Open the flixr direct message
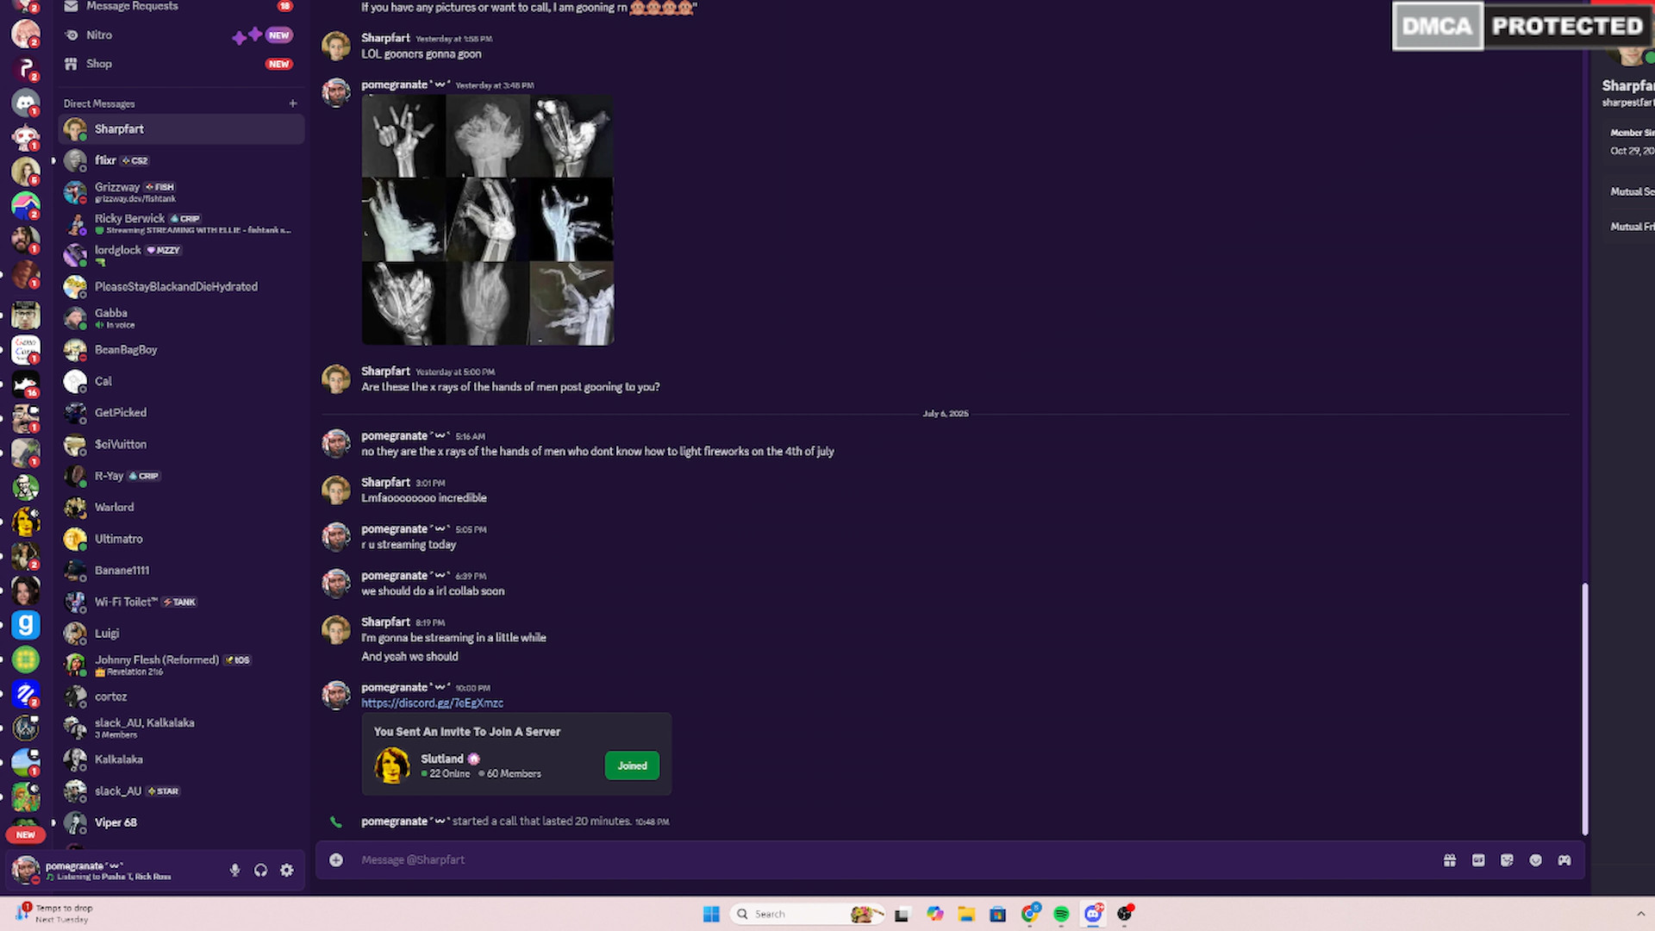This screenshot has width=1655, height=931. [181, 160]
